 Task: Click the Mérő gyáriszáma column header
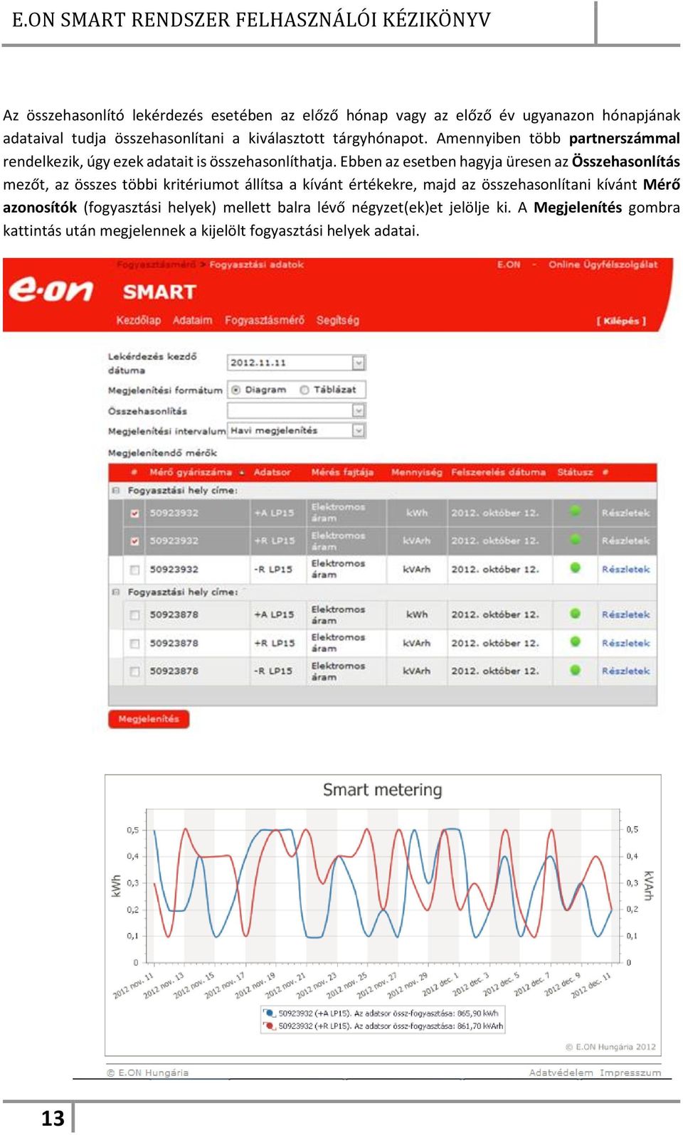coord(191,472)
